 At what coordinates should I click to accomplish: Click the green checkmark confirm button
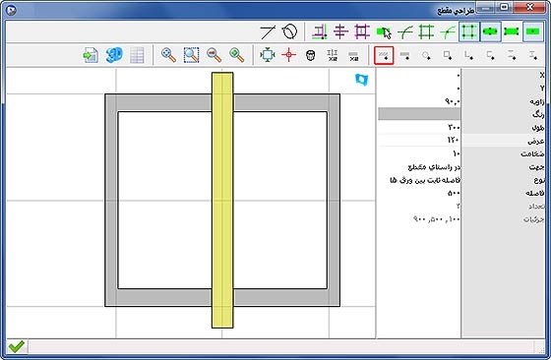click(x=17, y=346)
